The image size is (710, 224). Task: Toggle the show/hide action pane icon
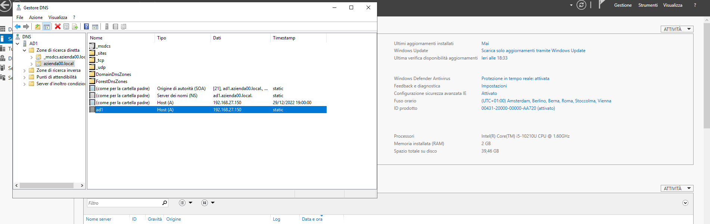pos(95,26)
